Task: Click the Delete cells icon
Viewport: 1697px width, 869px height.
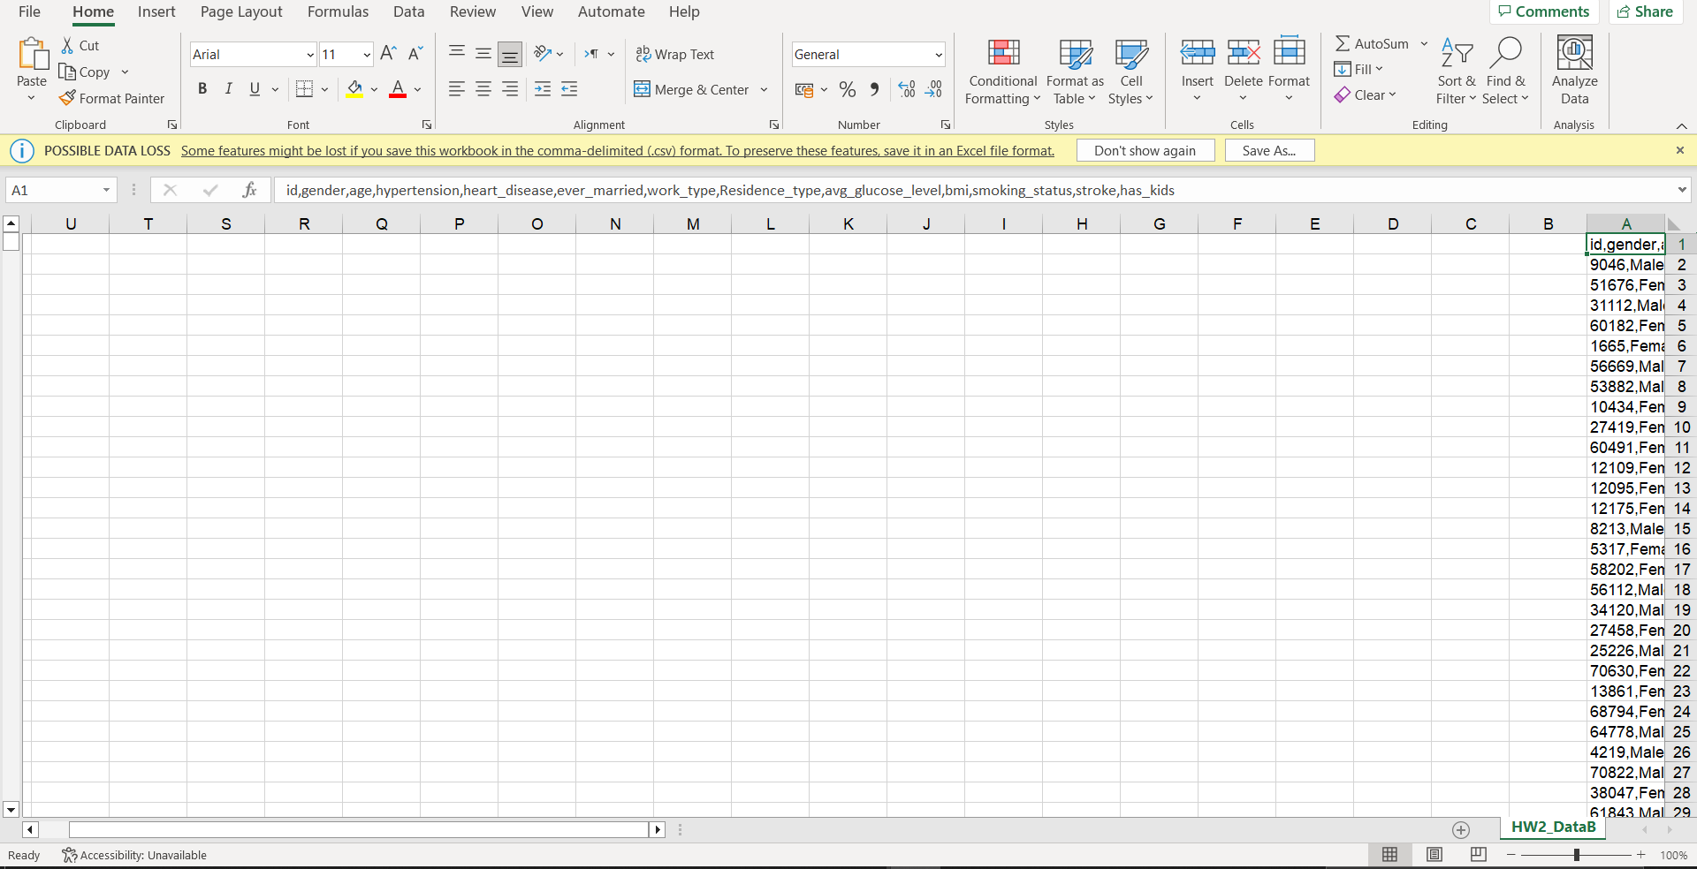Action: click(x=1244, y=54)
